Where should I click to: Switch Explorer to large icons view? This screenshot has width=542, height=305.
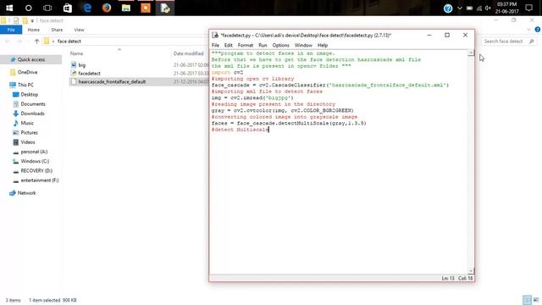536,300
